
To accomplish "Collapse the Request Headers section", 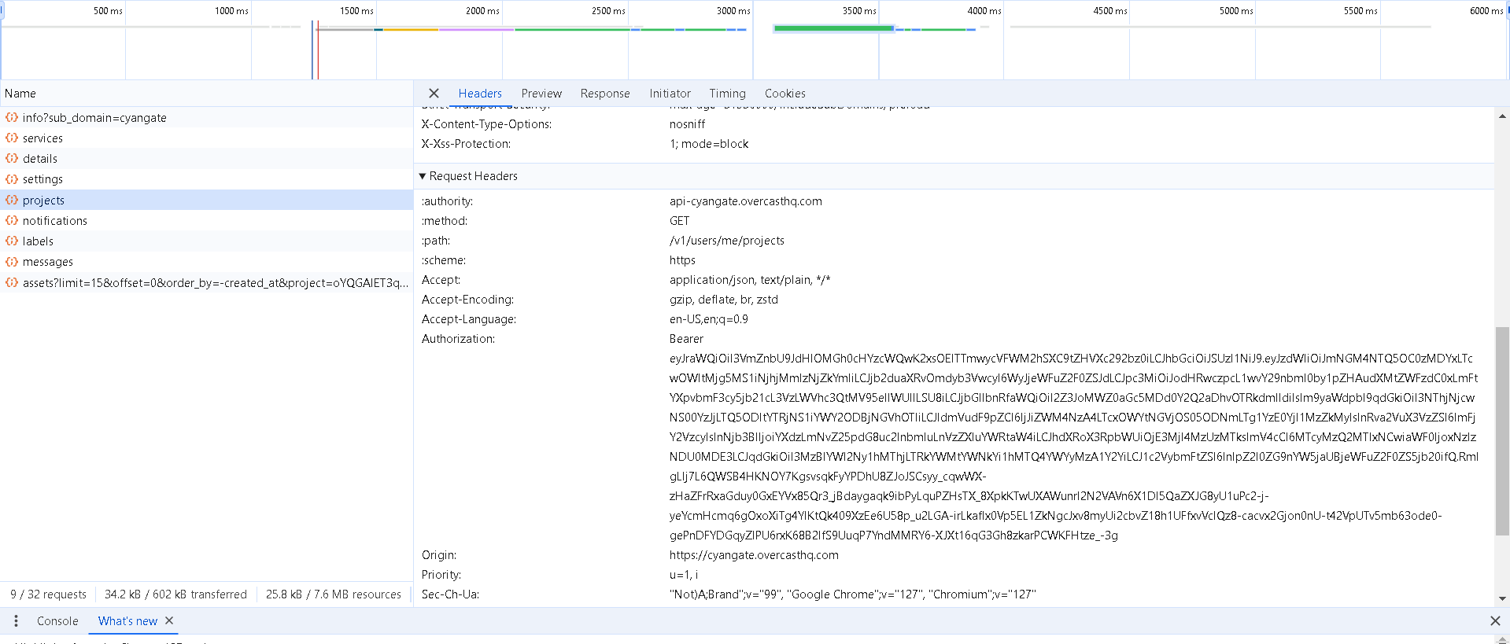I will pyautogui.click(x=423, y=176).
